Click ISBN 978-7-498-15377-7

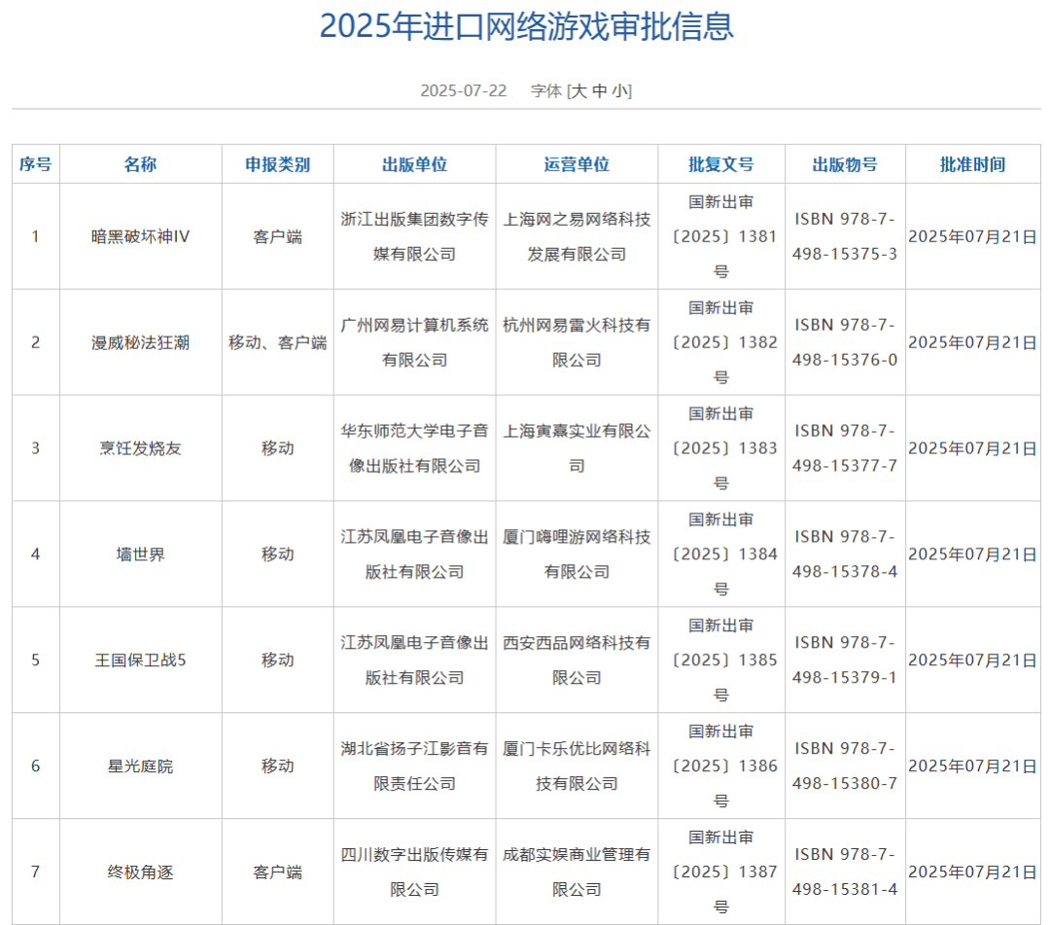pos(845,448)
